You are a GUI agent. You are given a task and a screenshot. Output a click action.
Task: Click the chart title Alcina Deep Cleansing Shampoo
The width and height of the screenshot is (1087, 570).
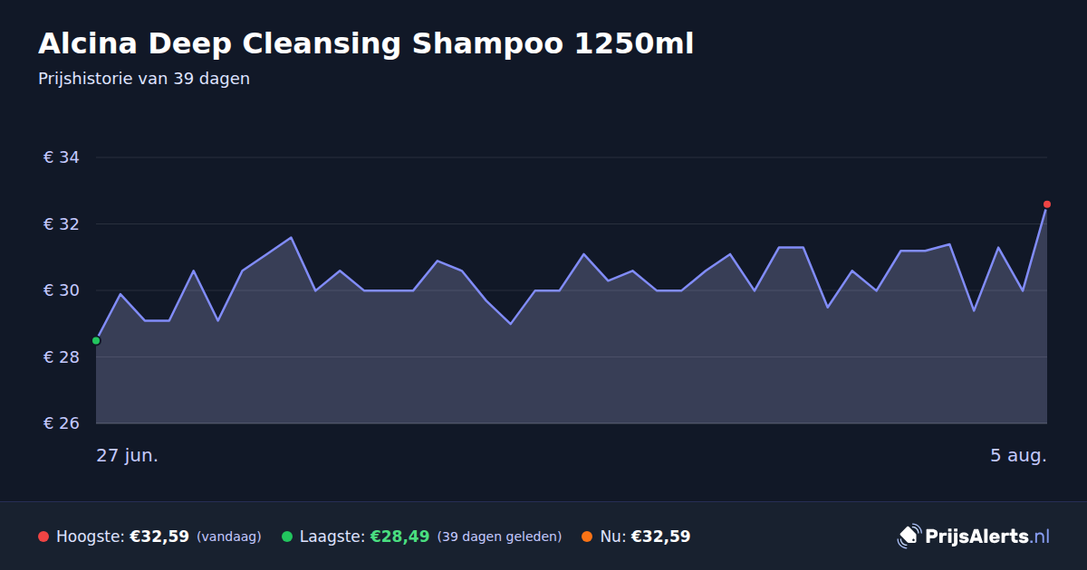(x=366, y=43)
